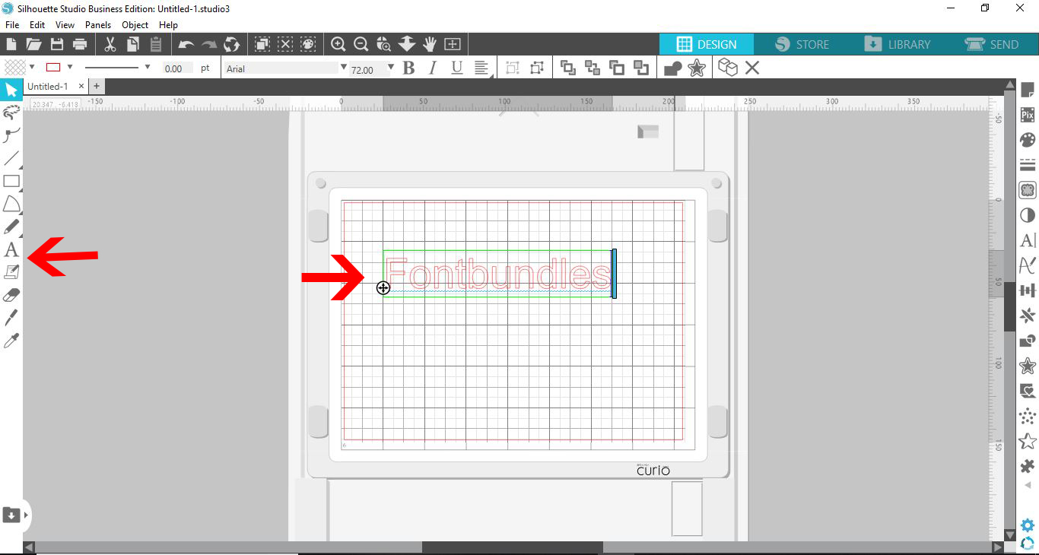Open the Object menu
Screen dimensions: 1039x555
point(135,25)
